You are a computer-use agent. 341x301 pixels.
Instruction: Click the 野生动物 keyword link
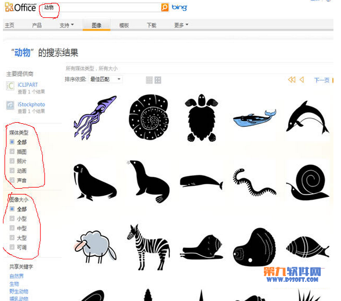(19, 291)
